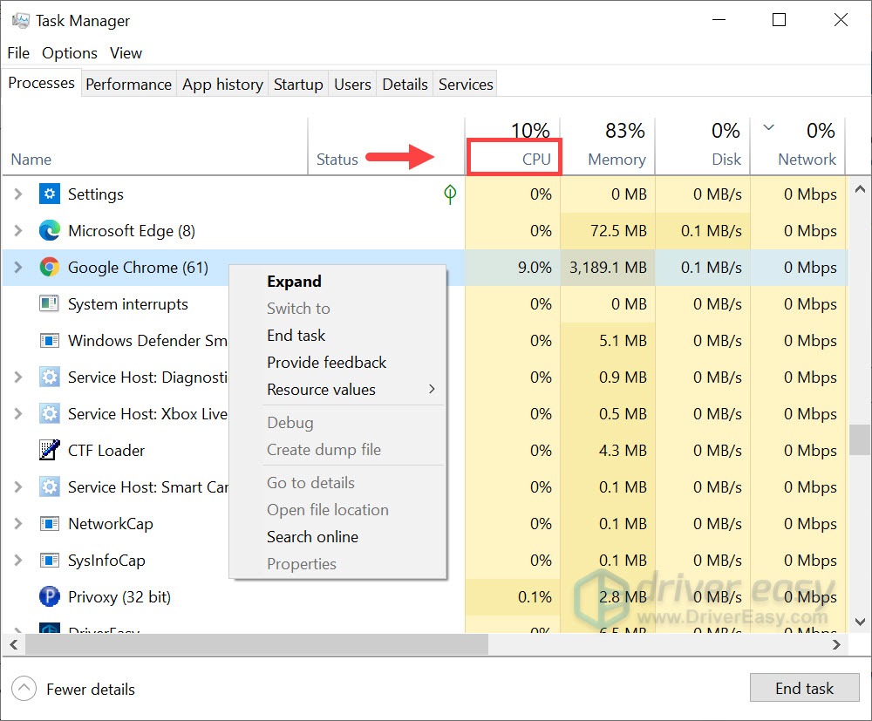Click the Google Chrome icon

coord(50,268)
